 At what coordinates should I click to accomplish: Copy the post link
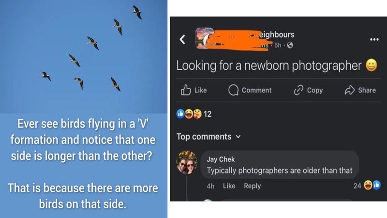coord(308,90)
